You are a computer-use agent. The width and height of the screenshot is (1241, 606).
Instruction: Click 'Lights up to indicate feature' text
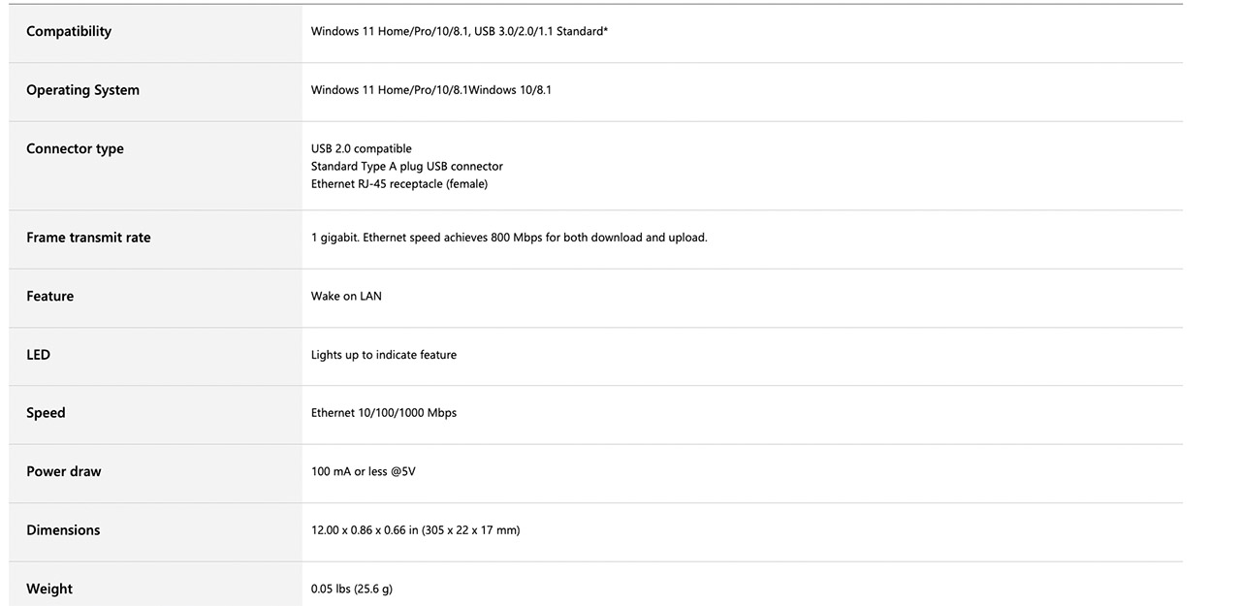point(383,355)
